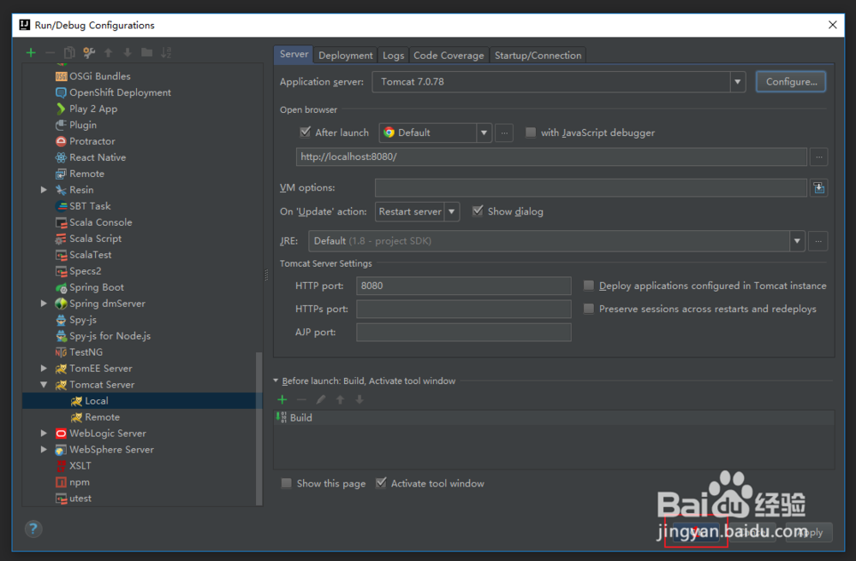Image resolution: width=856 pixels, height=561 pixels.
Task: Expand the WebLogic Server node
Action: (44, 433)
